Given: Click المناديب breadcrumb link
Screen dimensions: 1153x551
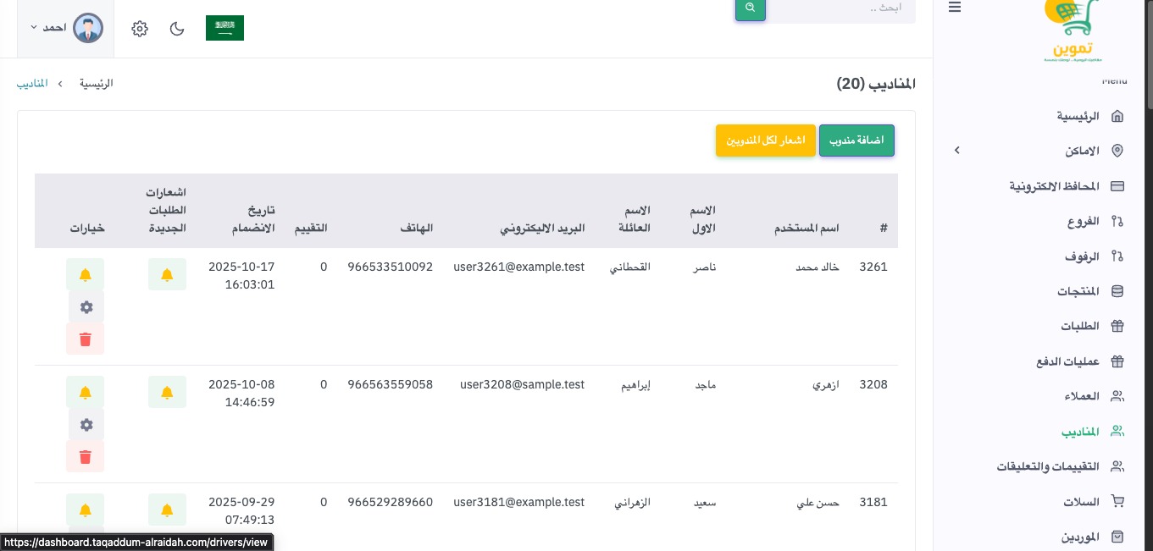Looking at the screenshot, I should point(31,83).
